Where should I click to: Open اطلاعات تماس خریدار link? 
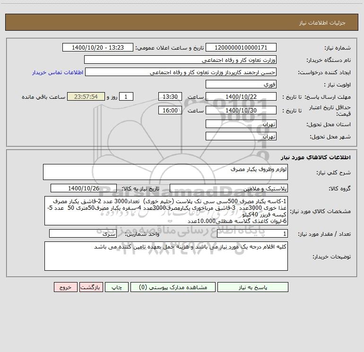coord(58,72)
